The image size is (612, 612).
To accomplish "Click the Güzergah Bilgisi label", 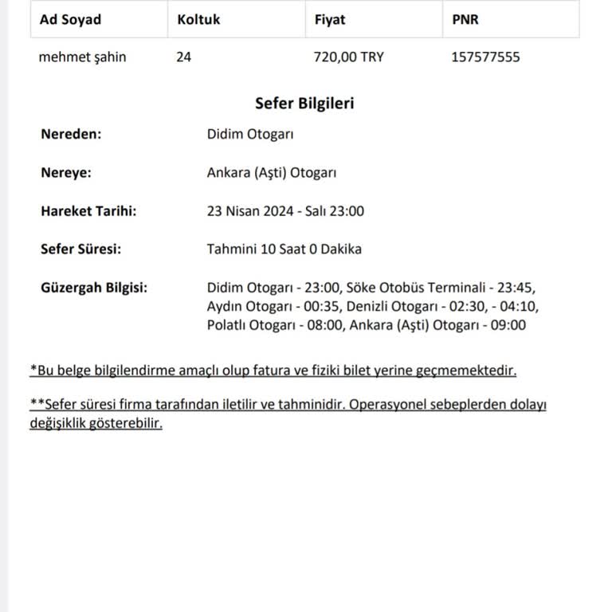I will [94, 288].
